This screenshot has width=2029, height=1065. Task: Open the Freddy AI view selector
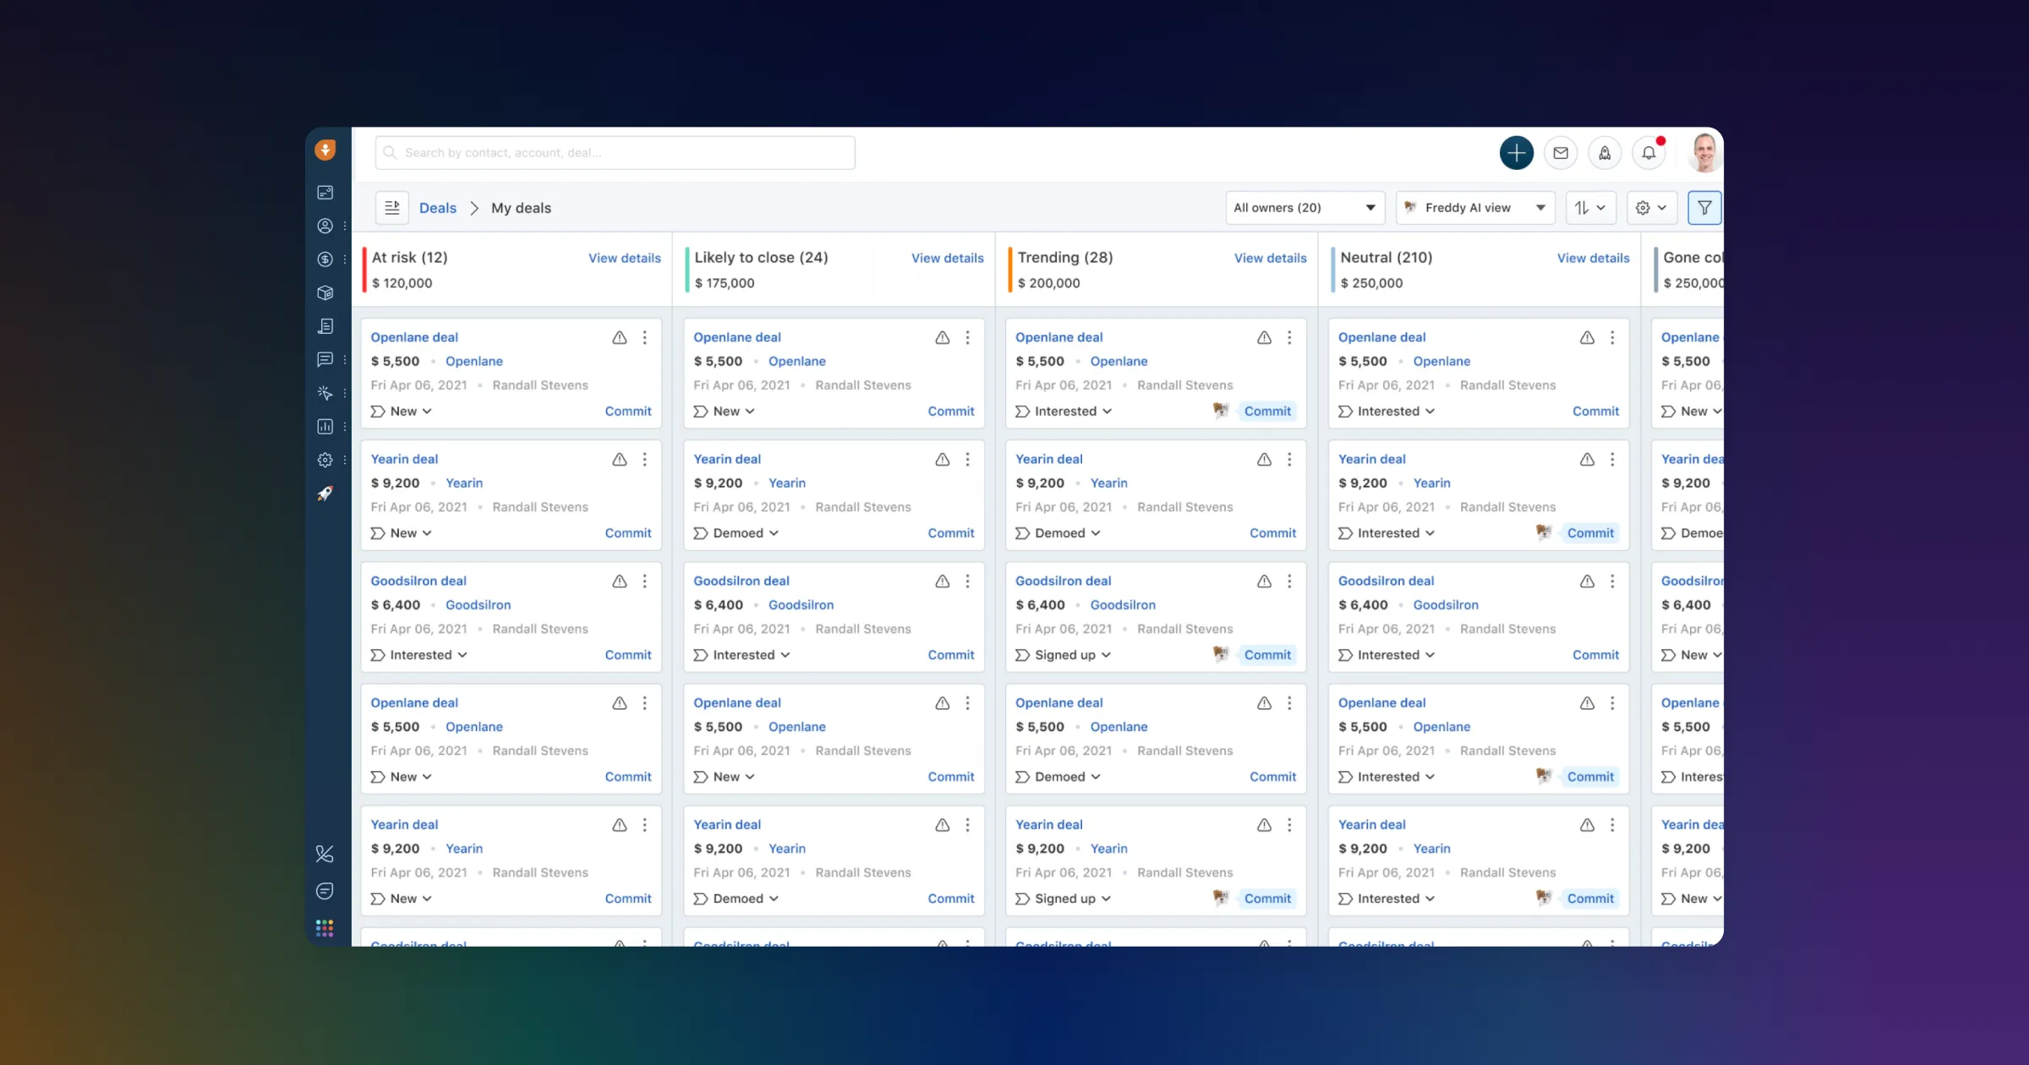1474,207
